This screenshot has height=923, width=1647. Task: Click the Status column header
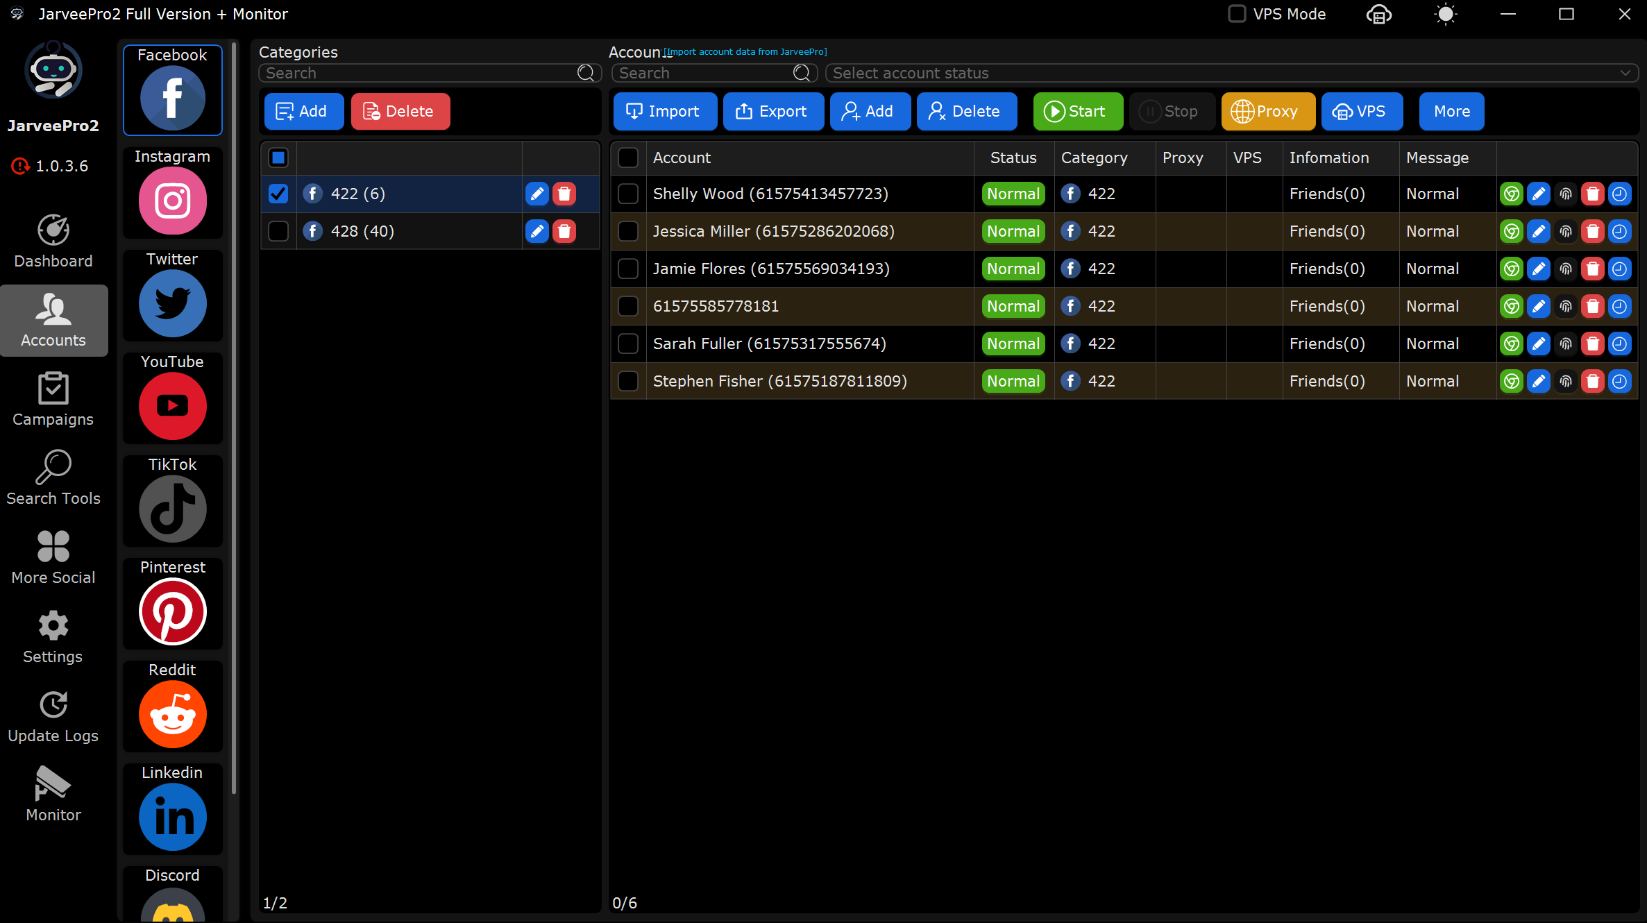(x=1013, y=158)
